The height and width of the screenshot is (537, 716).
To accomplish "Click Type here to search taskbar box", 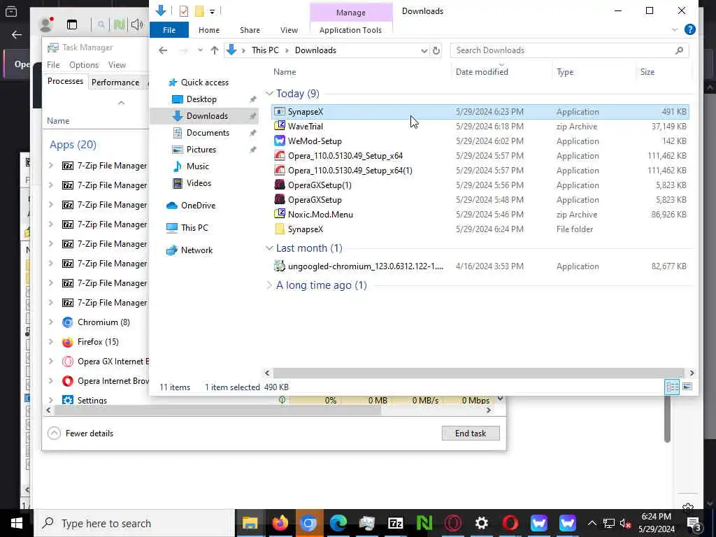I will point(134,523).
